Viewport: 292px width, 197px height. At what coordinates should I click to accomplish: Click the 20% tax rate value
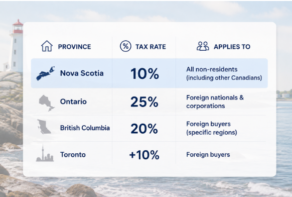click(144, 129)
